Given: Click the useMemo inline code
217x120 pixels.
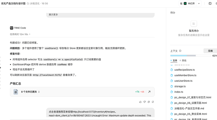Looking at the screenshot, I should coord(62,65).
